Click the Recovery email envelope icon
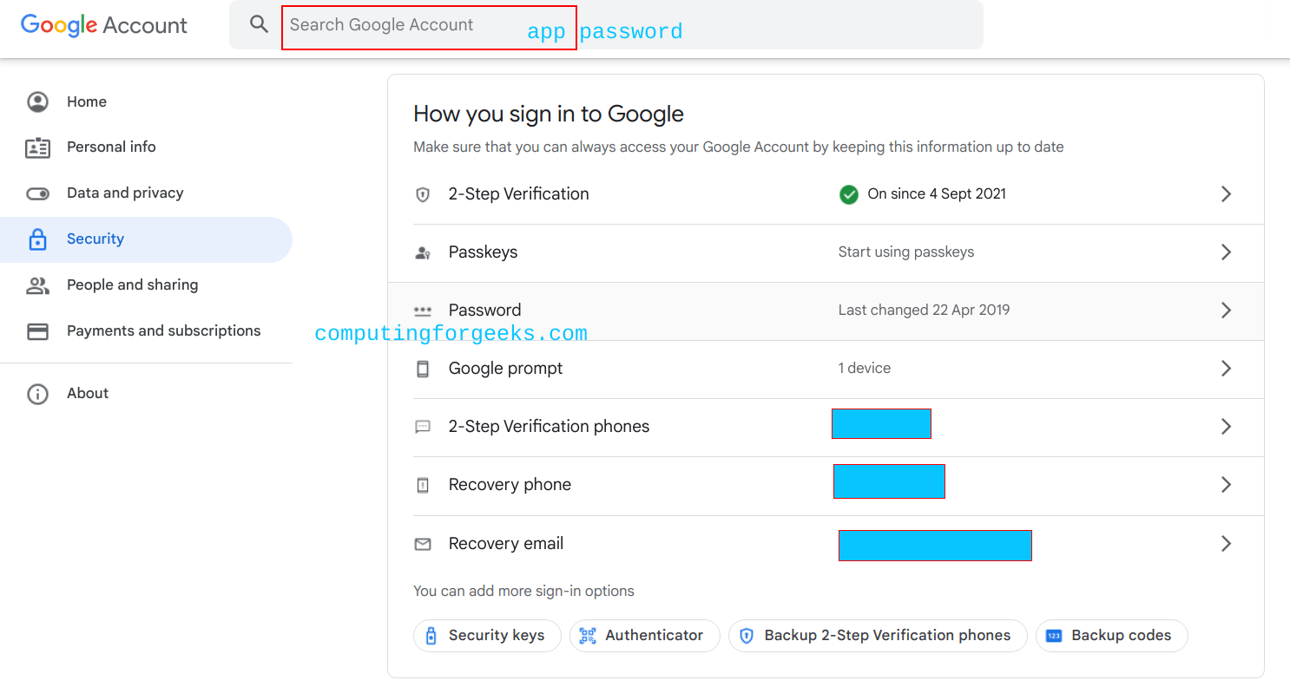The width and height of the screenshot is (1290, 687). (423, 544)
